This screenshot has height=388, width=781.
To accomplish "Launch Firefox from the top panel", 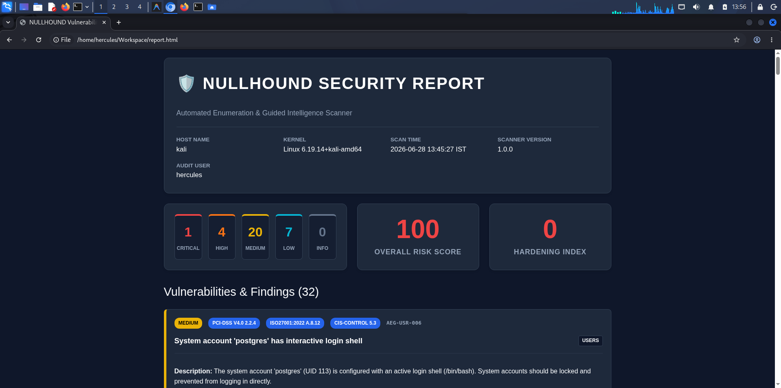I will 65,7.
